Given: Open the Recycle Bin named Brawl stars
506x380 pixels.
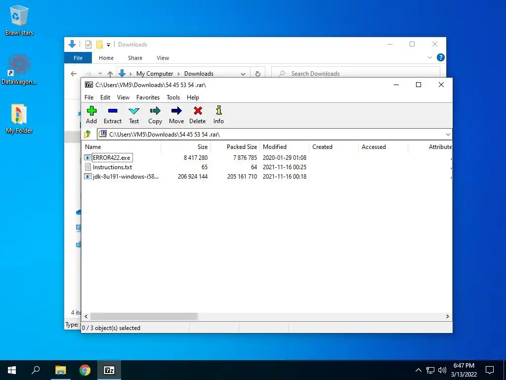Looking at the screenshot, I should point(19,20).
